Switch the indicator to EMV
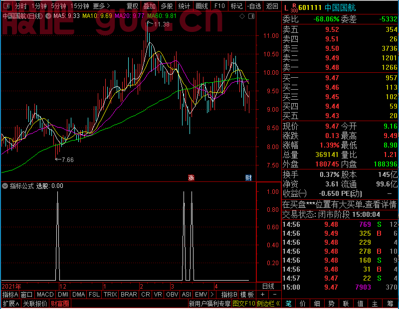Image resolution: width=399 pixels, height=309 pixels. (x=201, y=295)
